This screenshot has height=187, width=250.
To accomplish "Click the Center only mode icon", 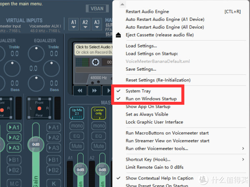I will (x=99, y=113).
